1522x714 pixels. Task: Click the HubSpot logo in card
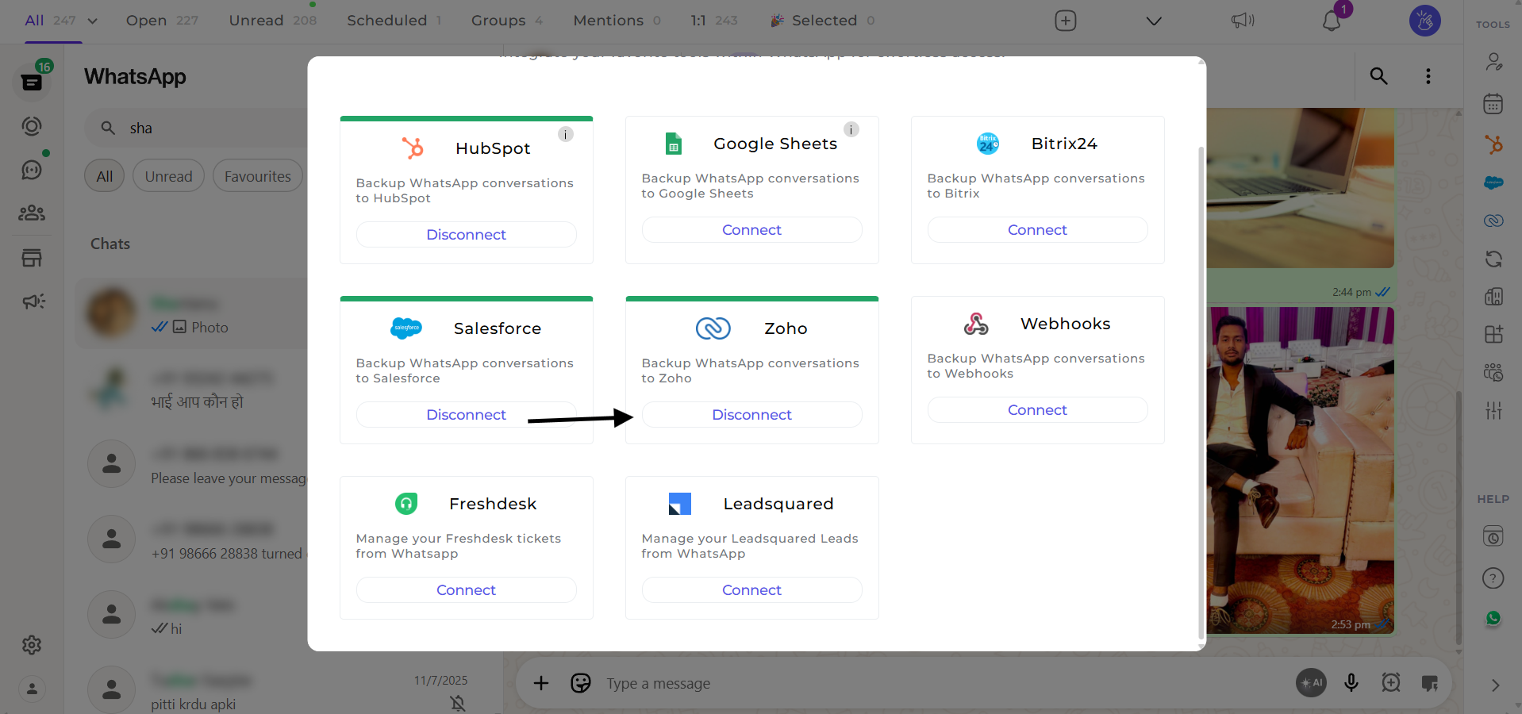tap(413, 148)
